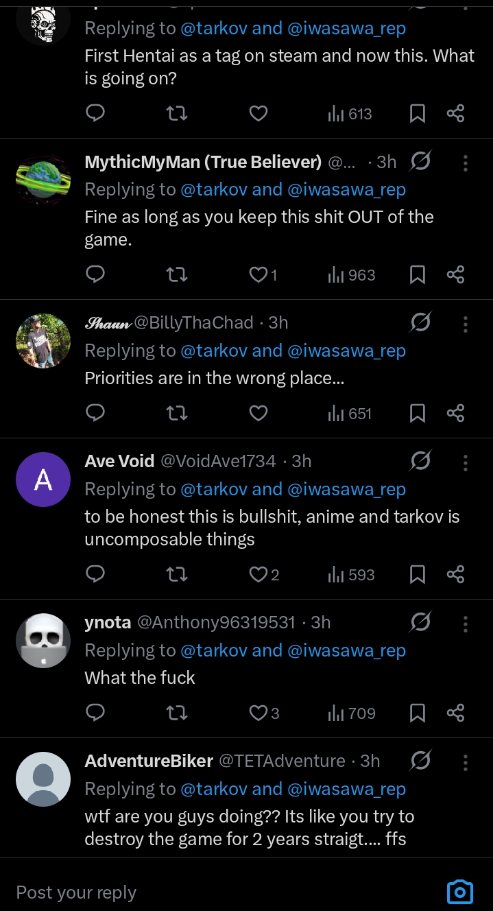Viewport: 493px width, 911px height.
Task: Open Ave Void's purple avatar
Action: pyautogui.click(x=43, y=480)
